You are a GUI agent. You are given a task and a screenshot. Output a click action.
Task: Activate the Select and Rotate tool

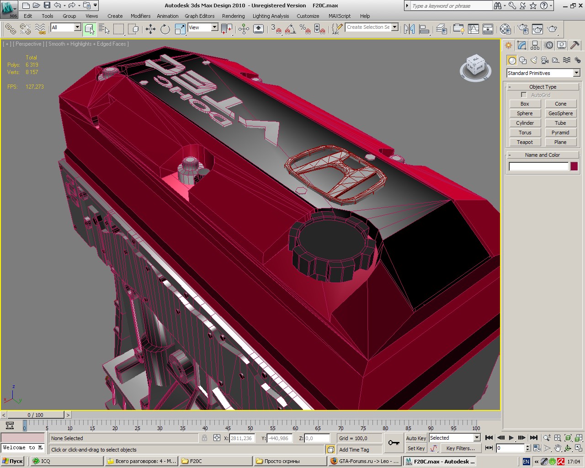click(x=165, y=29)
